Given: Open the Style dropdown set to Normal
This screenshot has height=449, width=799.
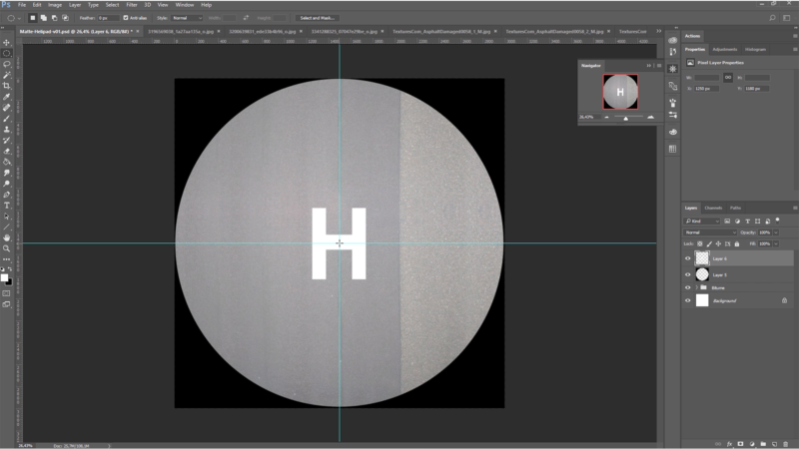Looking at the screenshot, I should coord(187,18).
